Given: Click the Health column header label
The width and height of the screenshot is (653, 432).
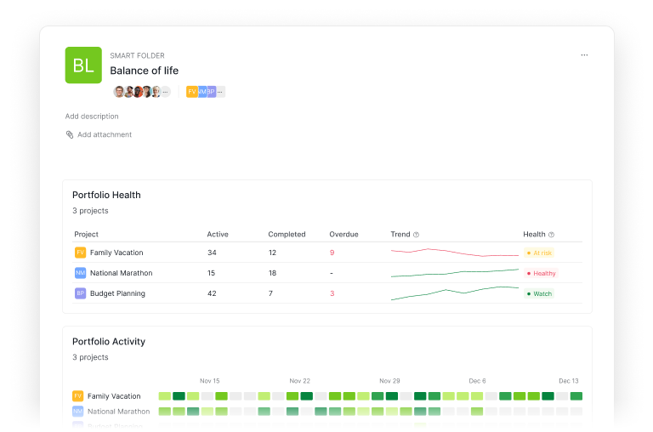Looking at the screenshot, I should click(x=534, y=234).
